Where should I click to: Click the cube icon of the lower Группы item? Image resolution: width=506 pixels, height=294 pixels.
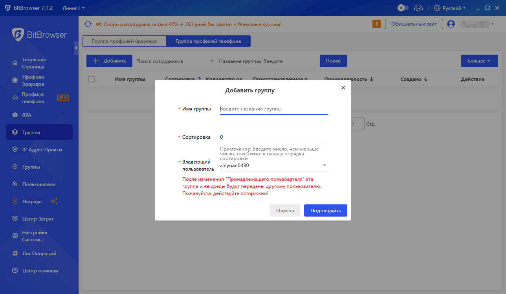click(15, 167)
